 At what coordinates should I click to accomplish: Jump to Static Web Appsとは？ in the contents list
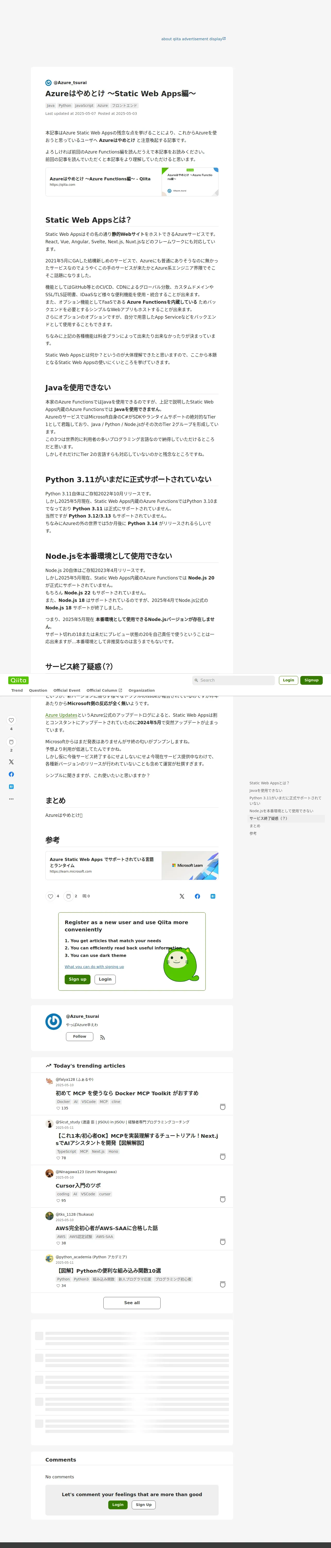click(x=269, y=783)
